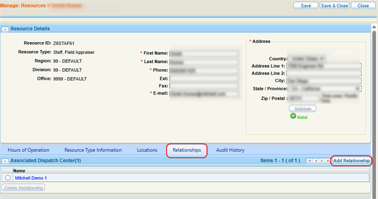Switch to the Locations tab
Screen dimensions: 378x199
click(147, 150)
